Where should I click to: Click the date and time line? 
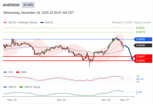pyautogui.click(x=39, y=13)
